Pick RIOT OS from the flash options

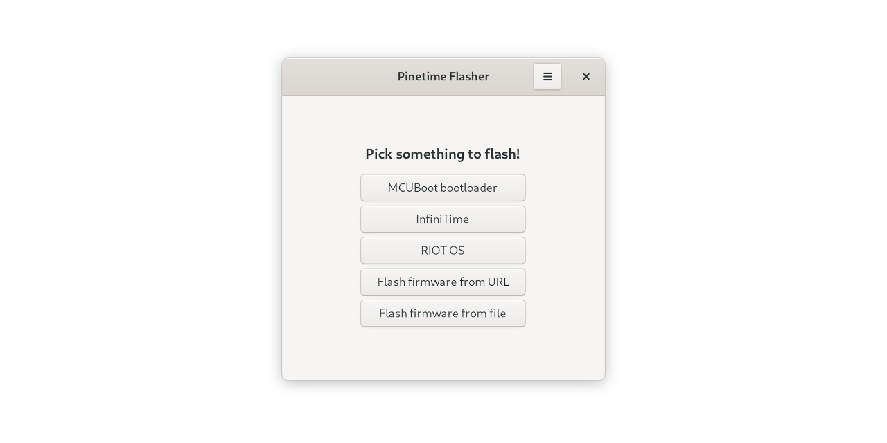click(443, 251)
